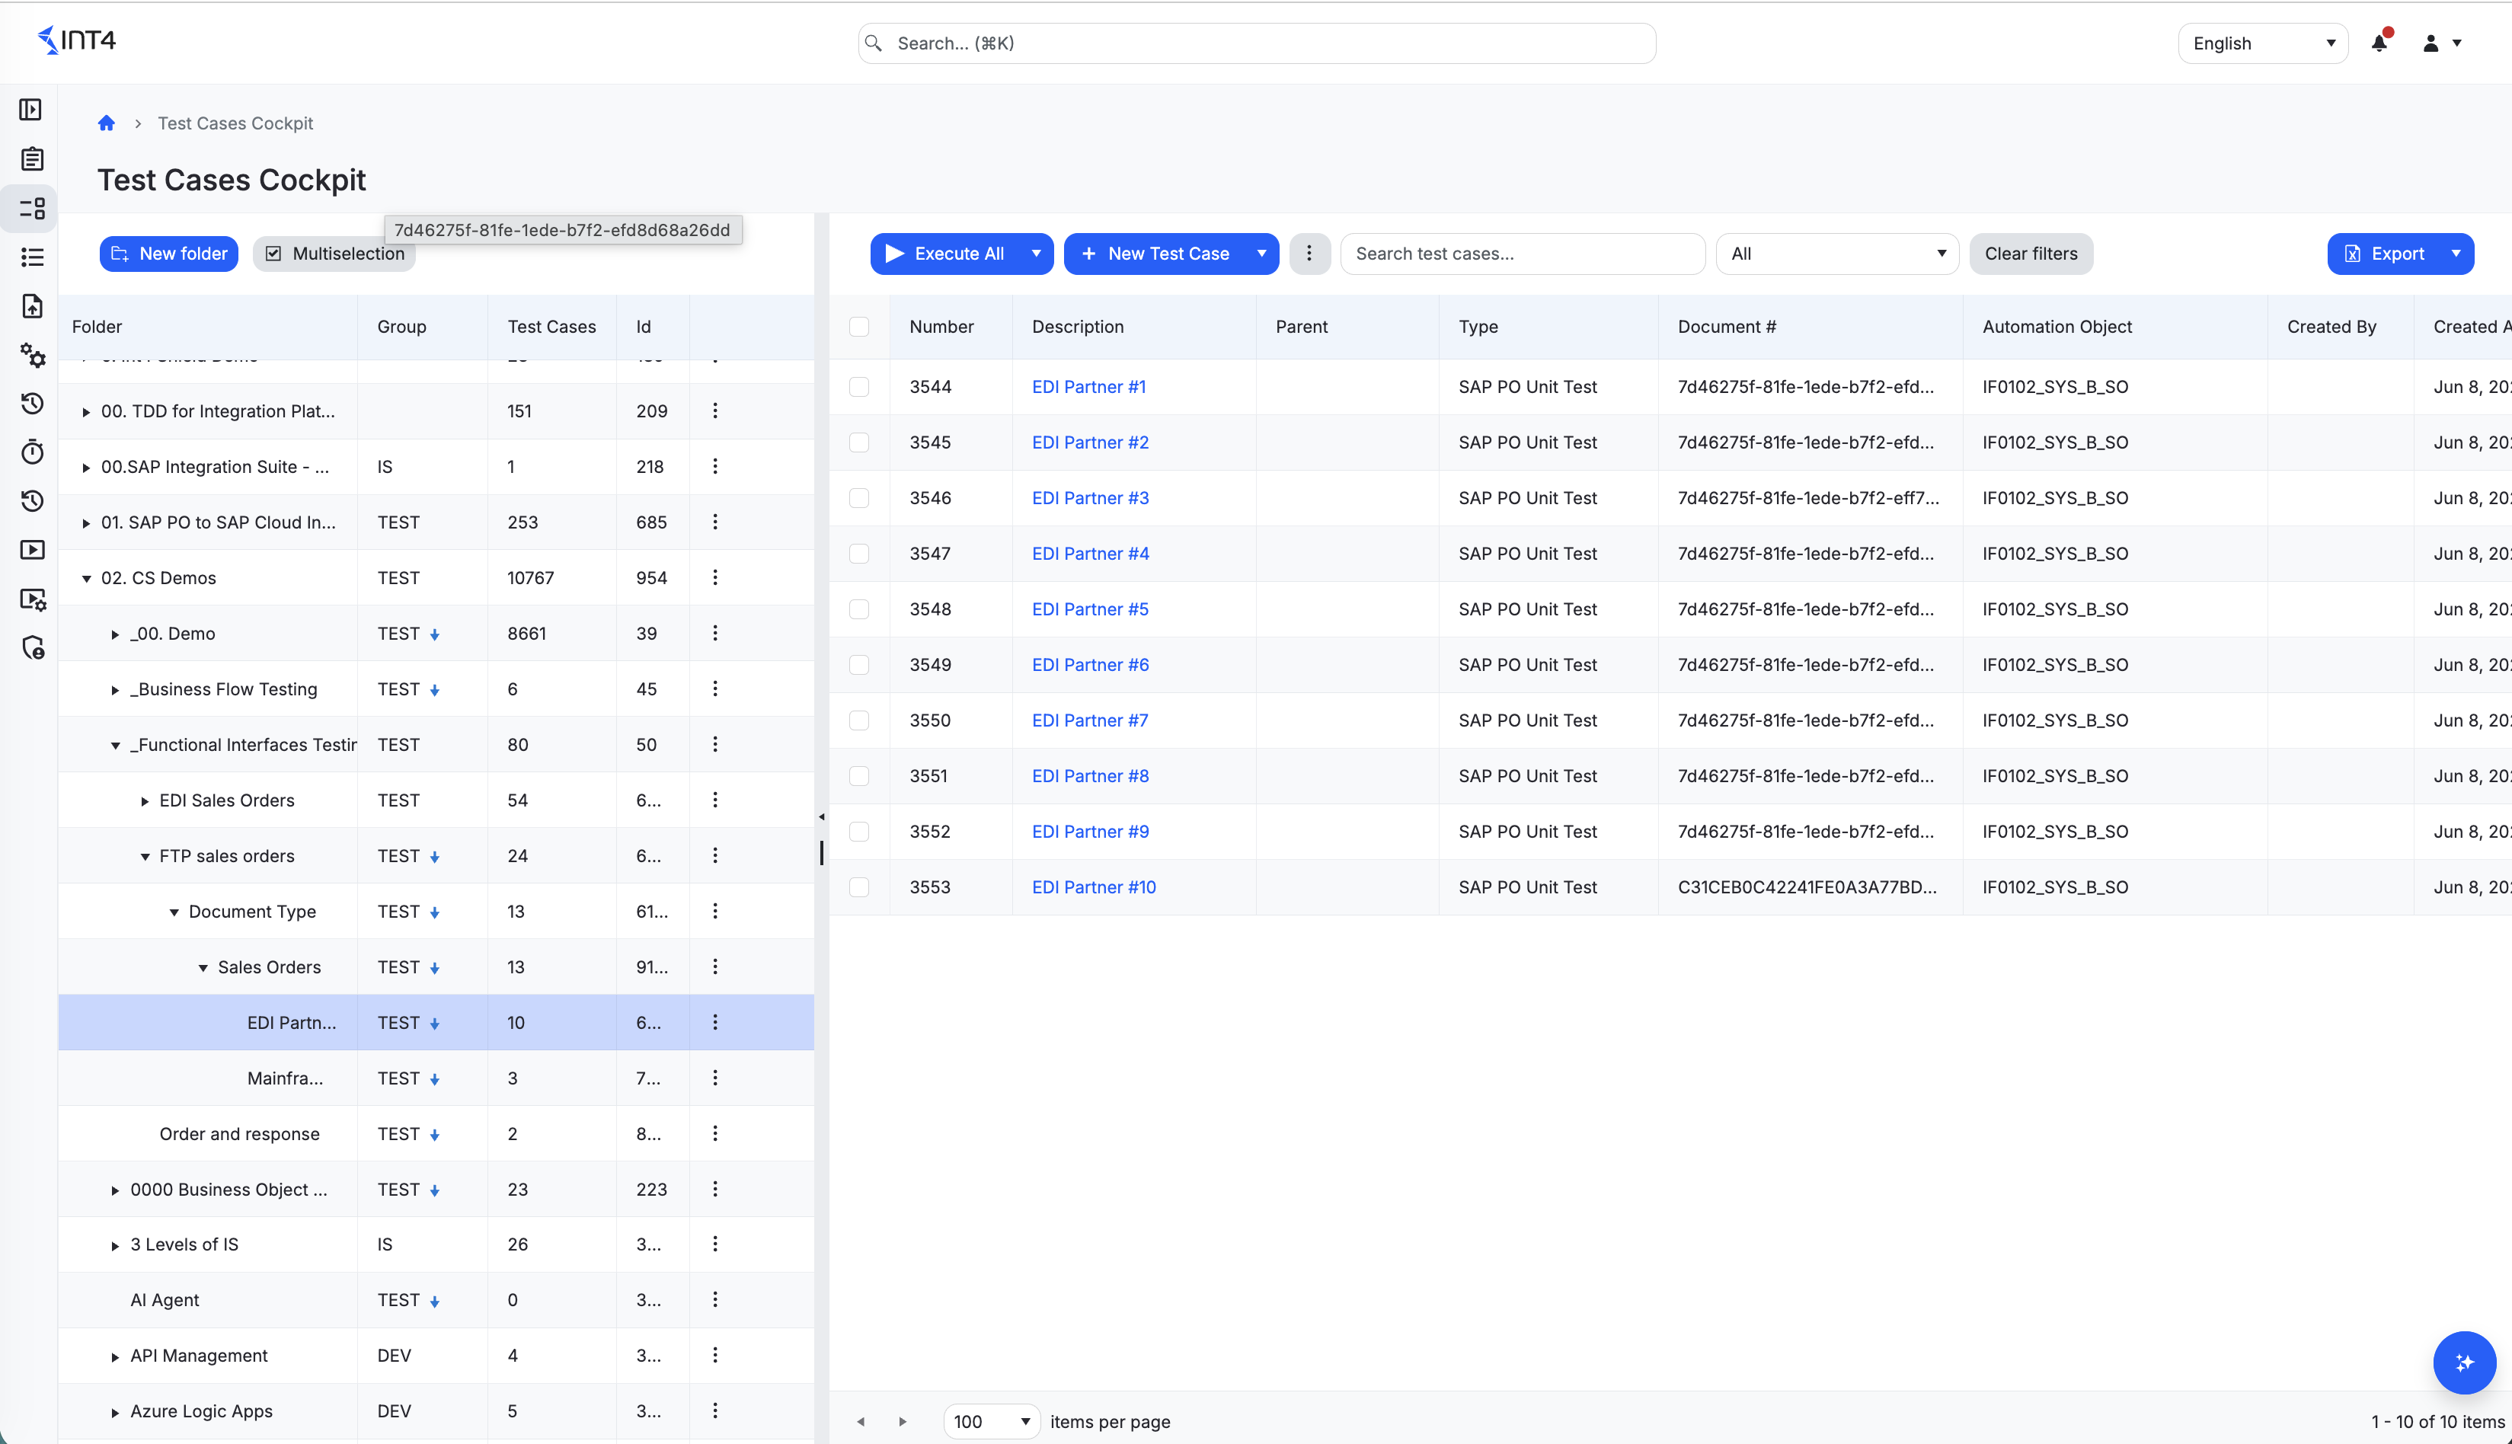Expand the EDI Sales Orders folder

click(x=145, y=800)
